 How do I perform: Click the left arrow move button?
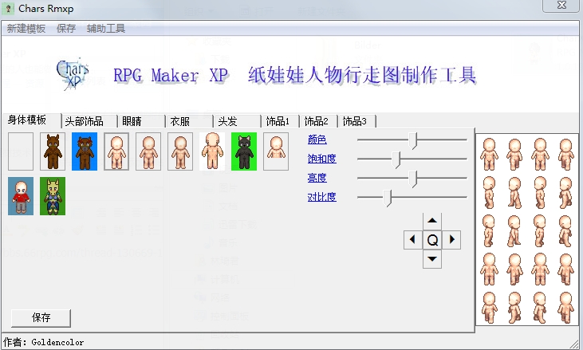pyautogui.click(x=412, y=240)
